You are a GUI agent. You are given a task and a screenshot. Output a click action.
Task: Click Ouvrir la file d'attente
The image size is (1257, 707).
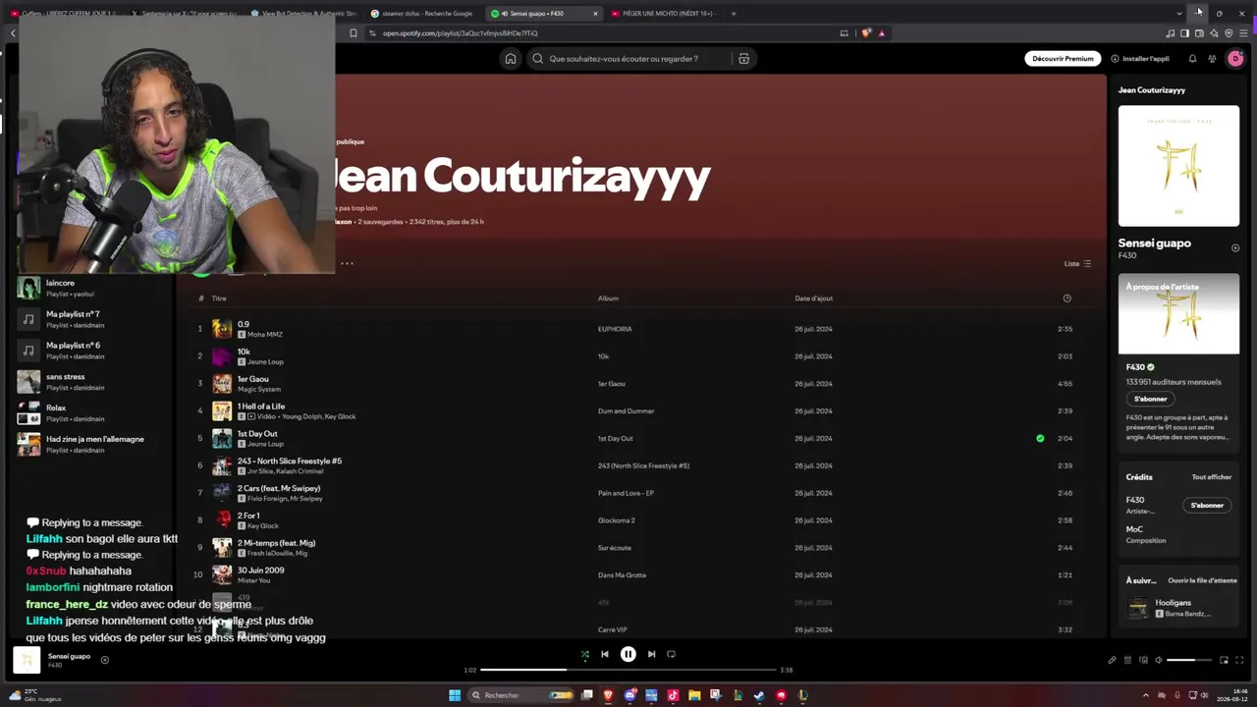pos(1202,580)
